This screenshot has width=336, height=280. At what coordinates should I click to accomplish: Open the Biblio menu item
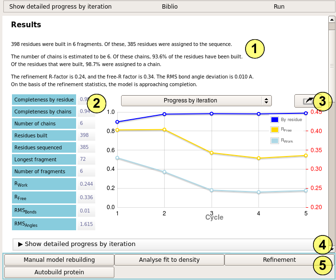tap(170, 7)
